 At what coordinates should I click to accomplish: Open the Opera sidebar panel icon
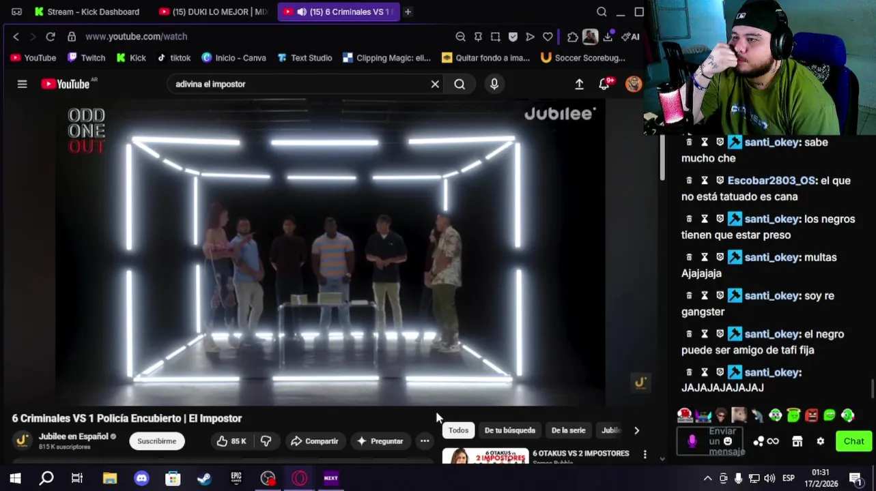click(16, 12)
